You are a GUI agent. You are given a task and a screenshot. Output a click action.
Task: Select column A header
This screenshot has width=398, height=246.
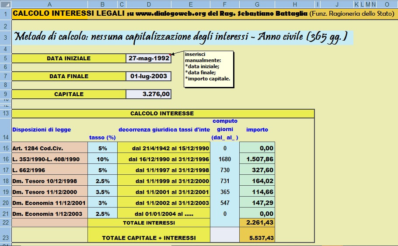[x=49, y=4]
